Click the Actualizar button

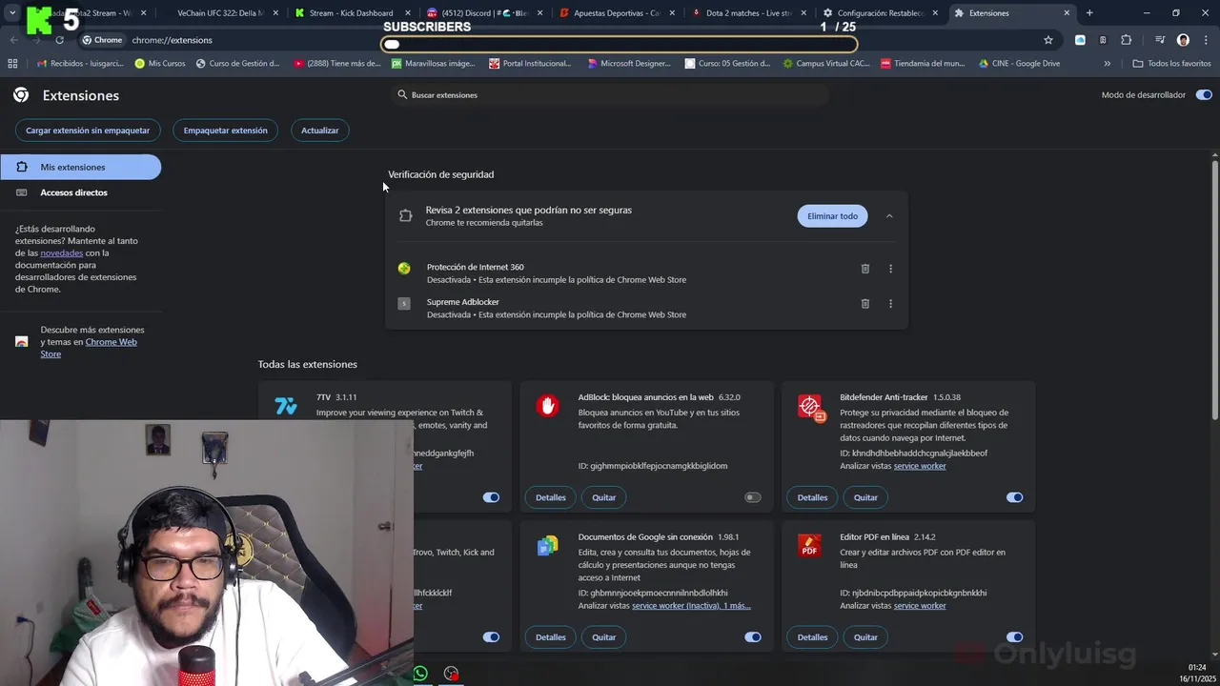point(320,131)
